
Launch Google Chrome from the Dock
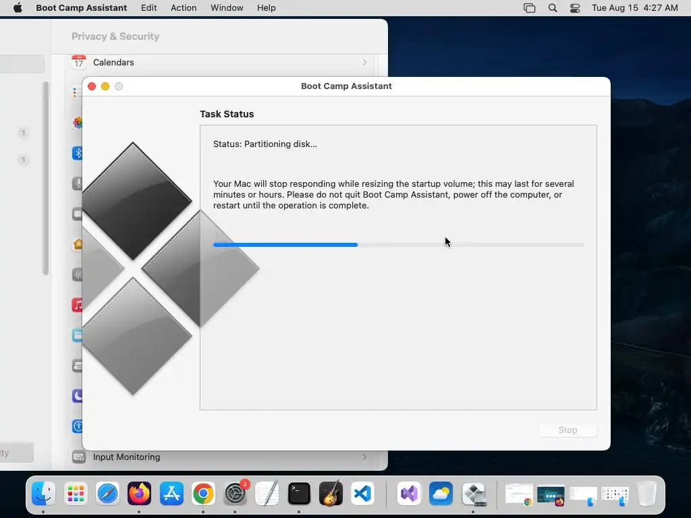tap(203, 493)
